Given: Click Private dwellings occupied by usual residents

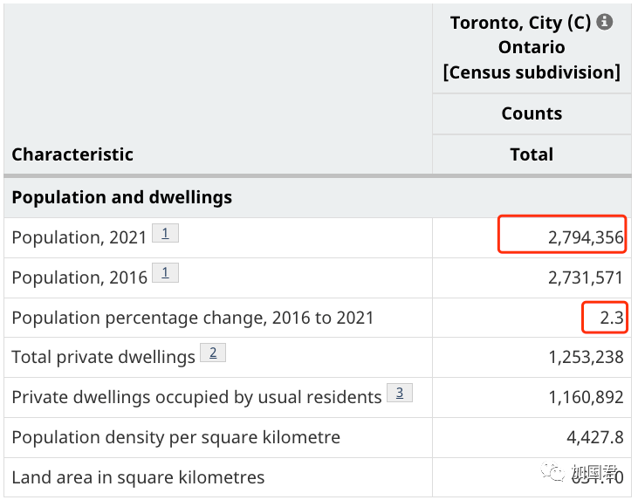Looking at the screenshot, I should (x=196, y=397).
